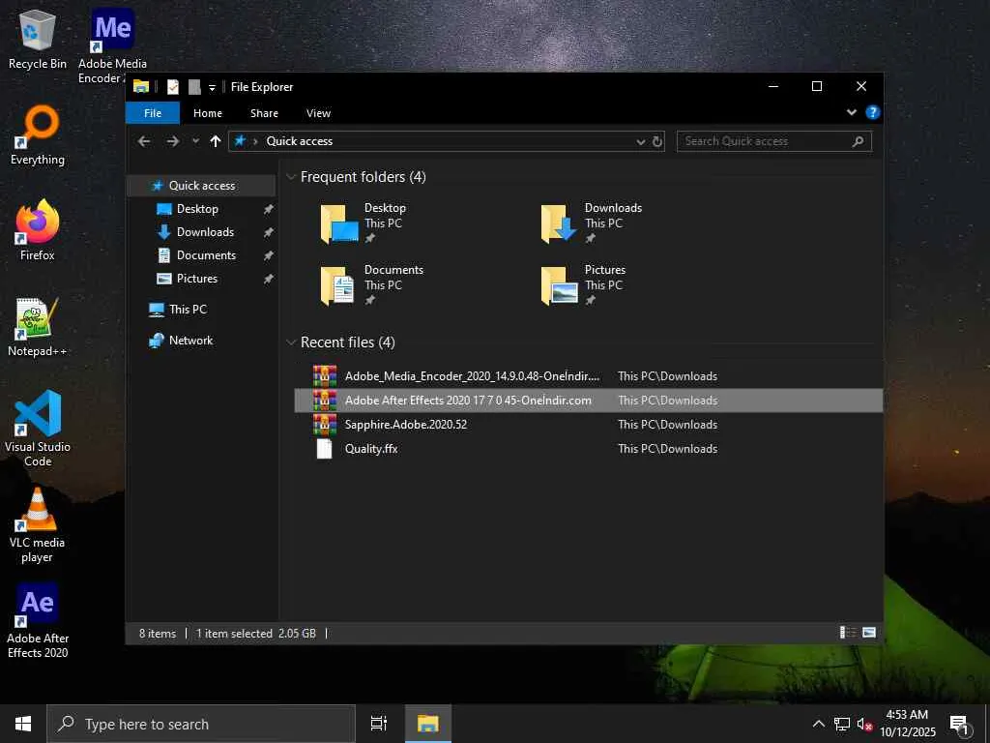Viewport: 990px width, 743px height.
Task: Click the New folder quick access toolbar icon
Action: 194,86
